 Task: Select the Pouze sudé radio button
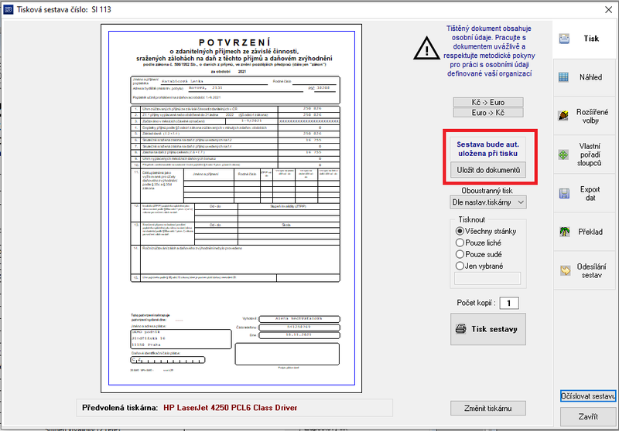pos(460,254)
